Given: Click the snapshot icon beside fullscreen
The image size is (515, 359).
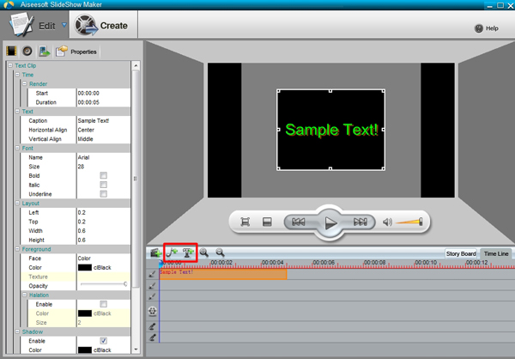Looking at the screenshot, I should (x=267, y=222).
